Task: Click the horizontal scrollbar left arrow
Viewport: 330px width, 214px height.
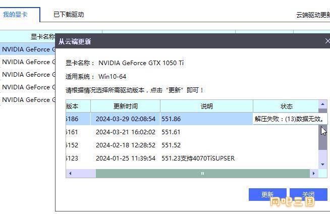Action: 70,174
